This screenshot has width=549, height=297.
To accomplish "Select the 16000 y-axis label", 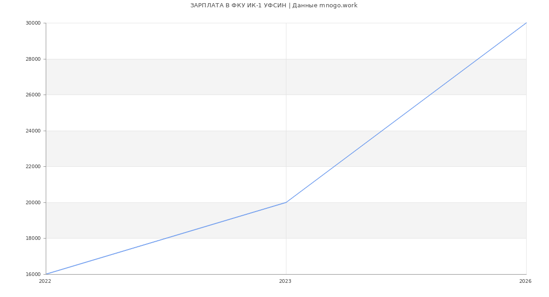I will coord(33,274).
